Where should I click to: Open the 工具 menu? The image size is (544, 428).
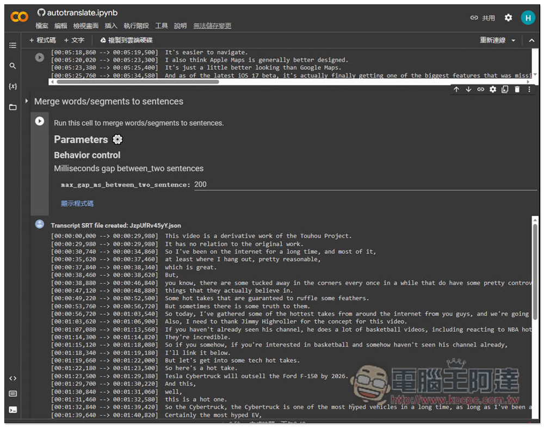pyautogui.click(x=162, y=26)
